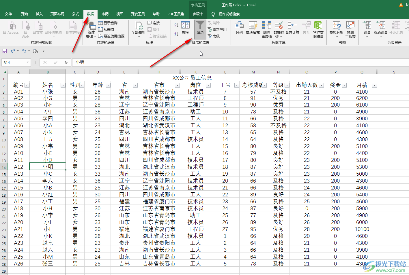Click the 显示查询 show queries item
Screen dimensions: 409x275
108,23
